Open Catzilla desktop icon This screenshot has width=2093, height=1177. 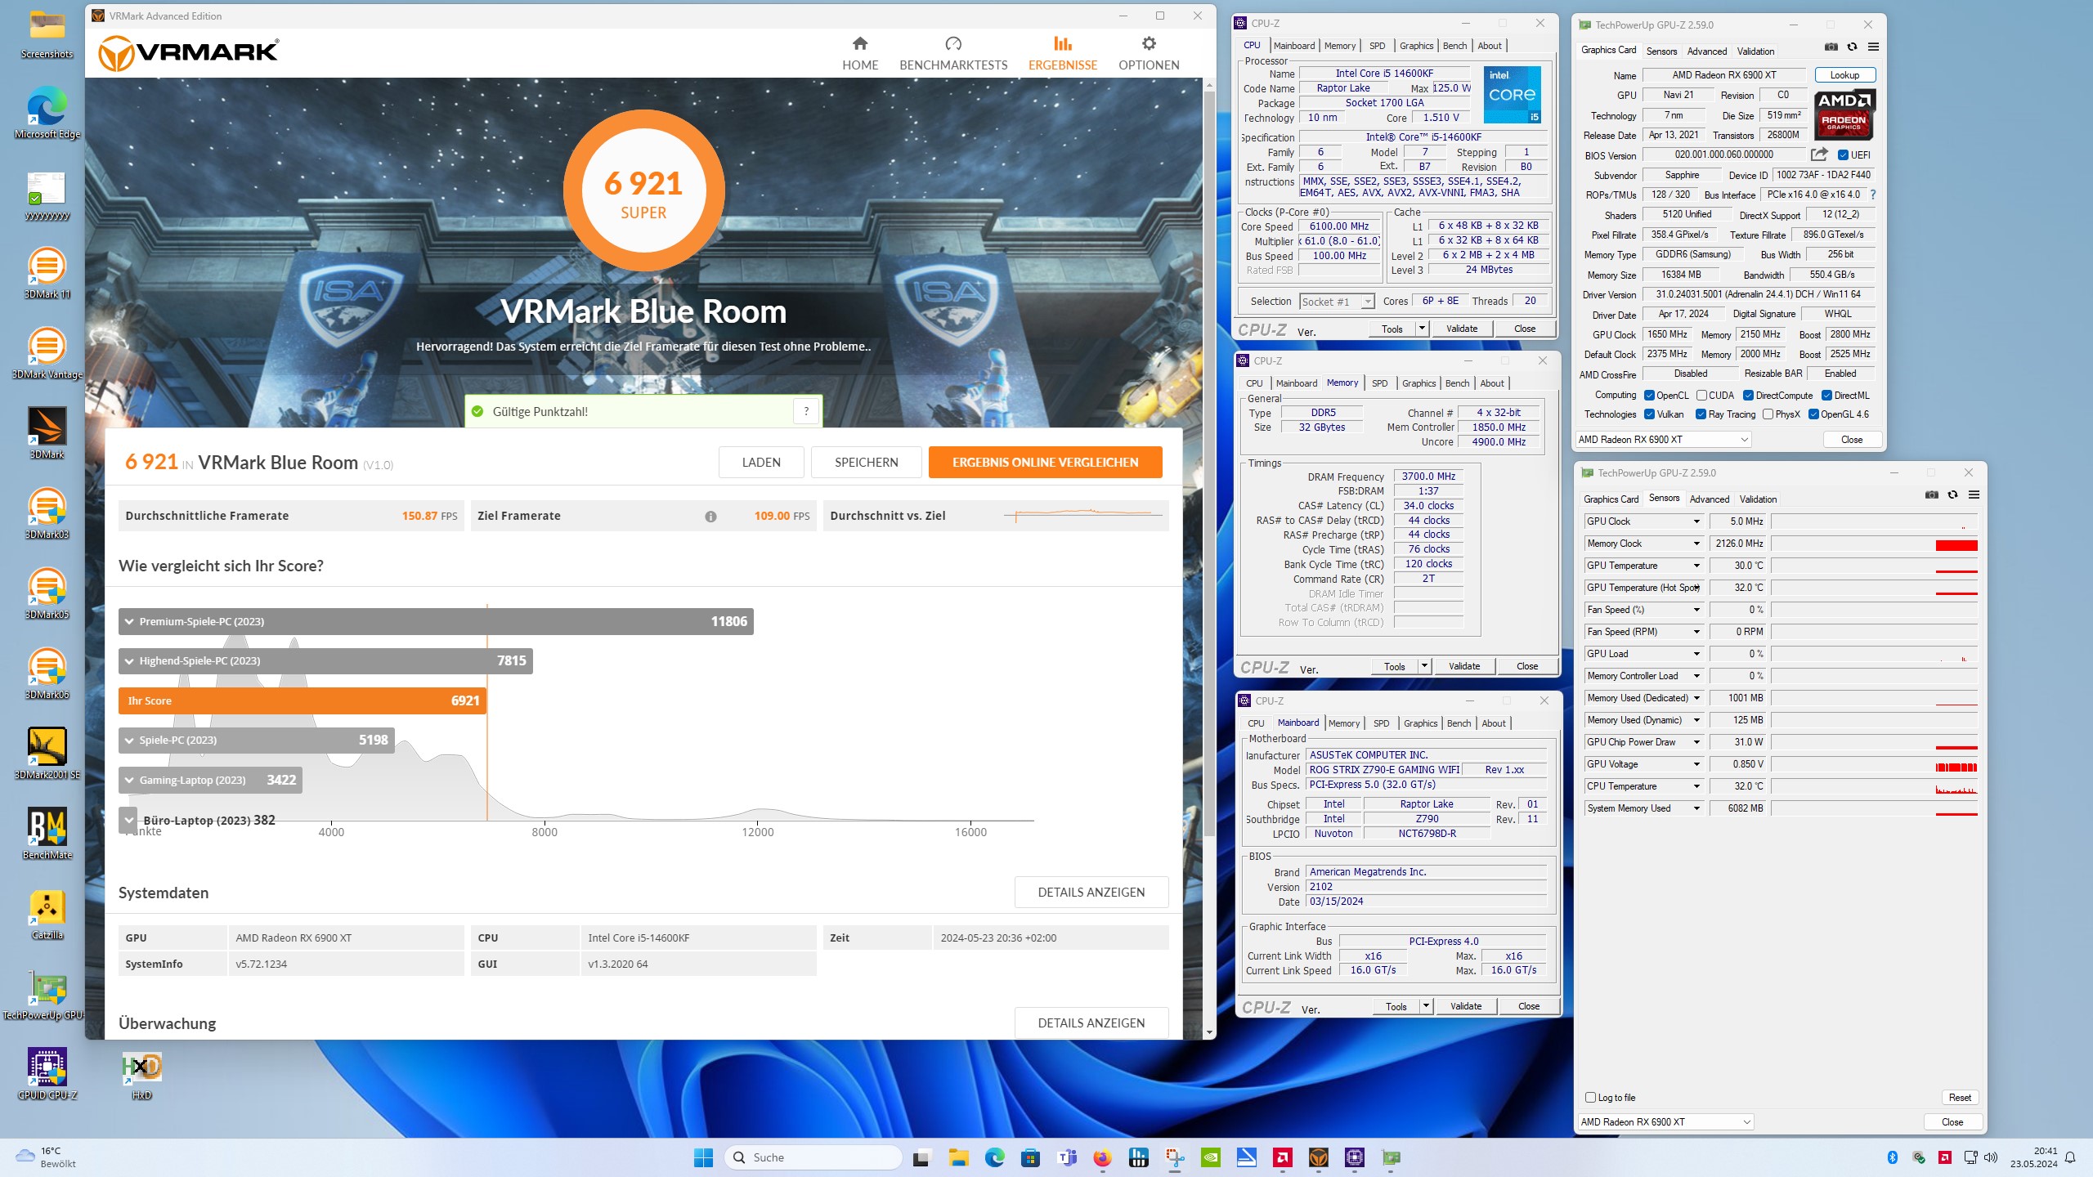[x=47, y=914]
